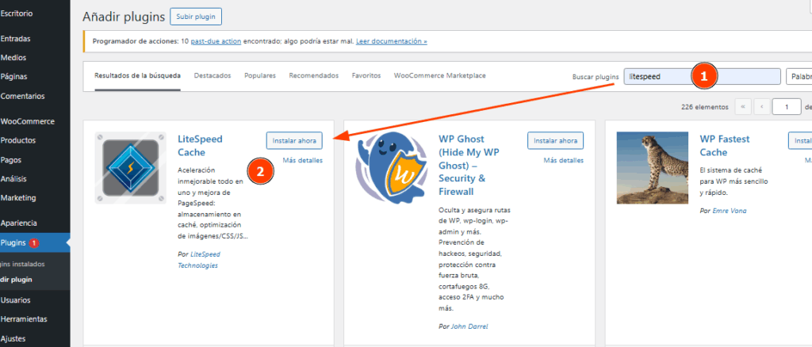
Task: Open WooCommerce in the sidebar menu
Action: [28, 121]
